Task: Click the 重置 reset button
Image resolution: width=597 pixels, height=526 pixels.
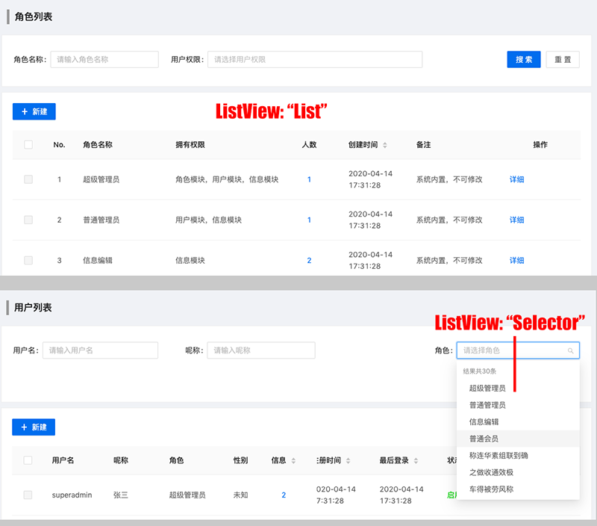Action: (x=563, y=60)
